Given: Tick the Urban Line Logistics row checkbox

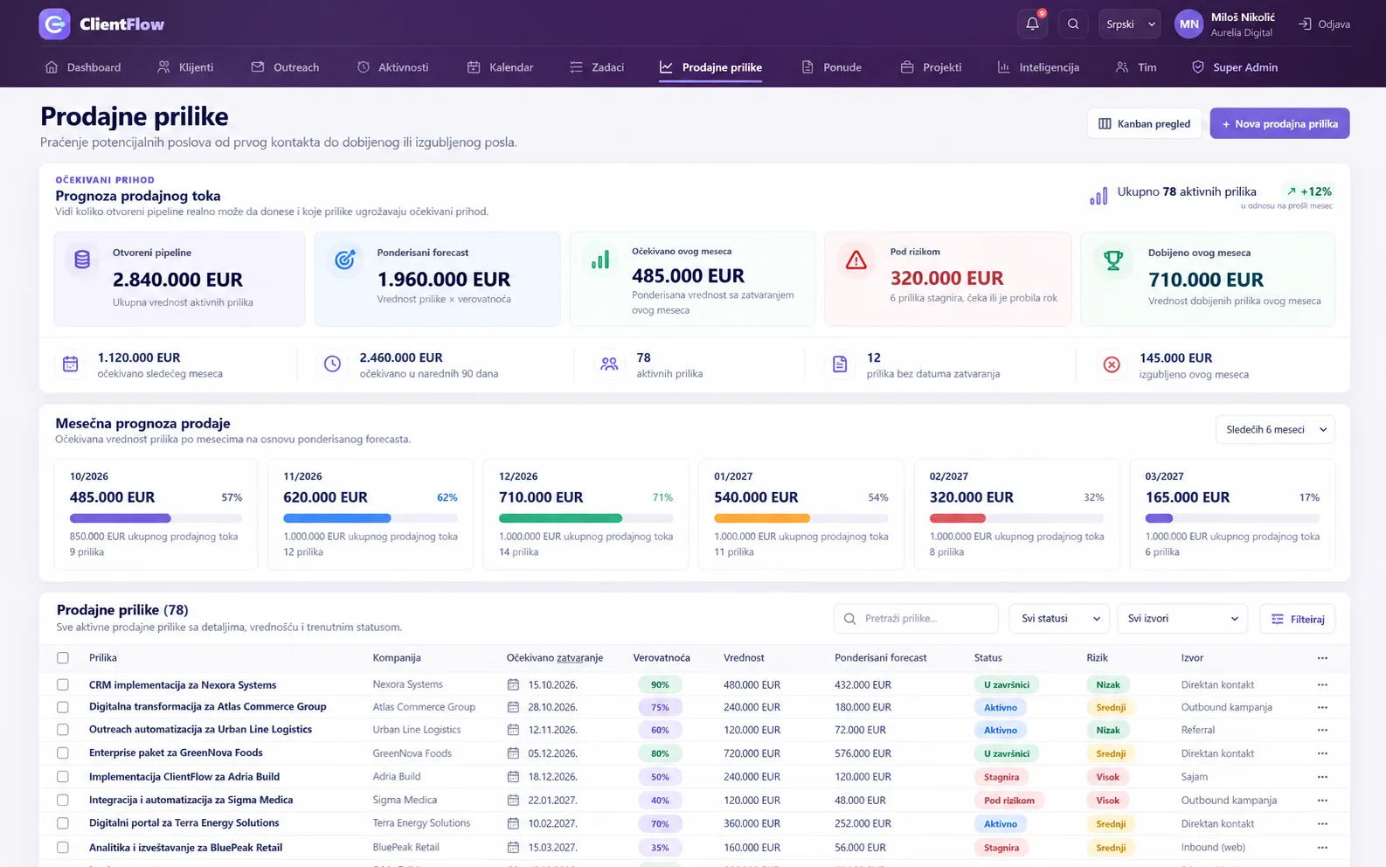Looking at the screenshot, I should [62, 730].
